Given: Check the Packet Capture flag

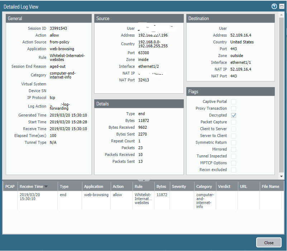Looking at the screenshot, I should tap(234, 122).
